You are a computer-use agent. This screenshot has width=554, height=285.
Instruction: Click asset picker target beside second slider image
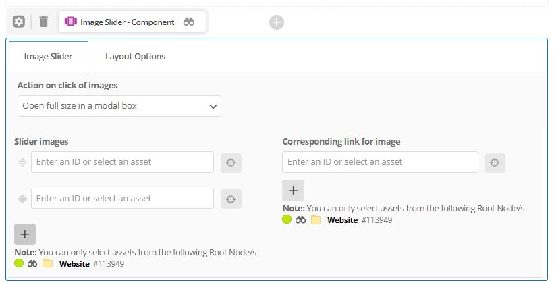point(231,199)
